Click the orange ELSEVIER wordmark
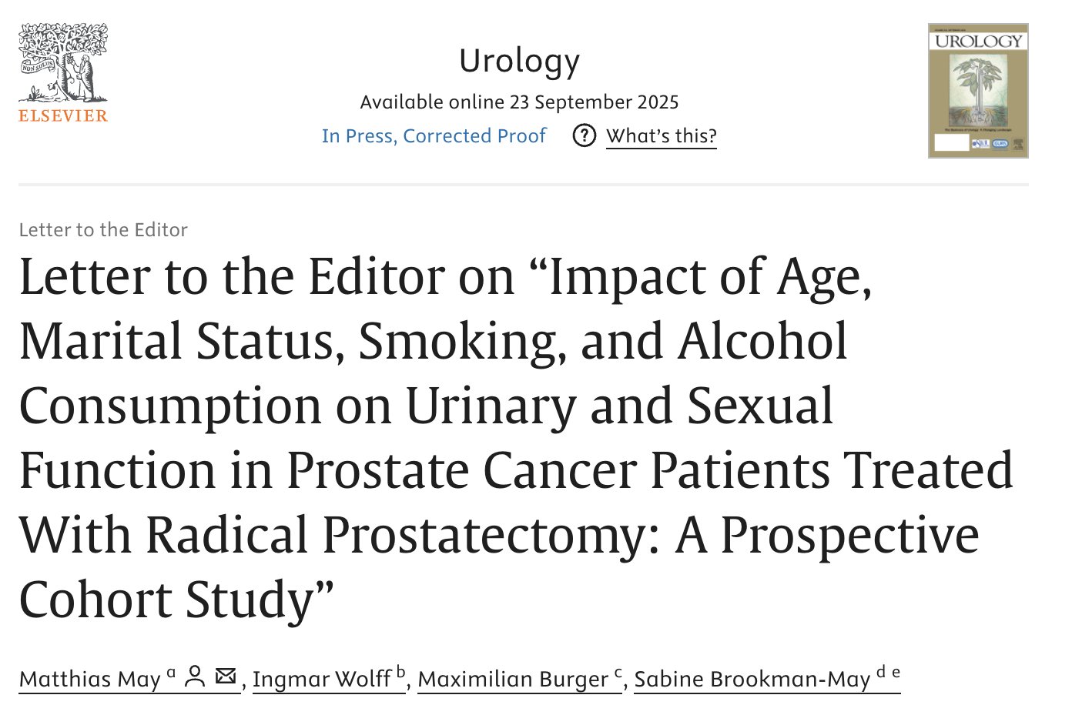This screenshot has width=1072, height=725. pos(63,116)
